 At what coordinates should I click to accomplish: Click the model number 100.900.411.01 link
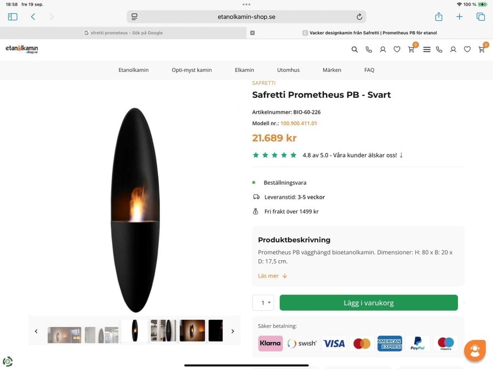tap(299, 124)
